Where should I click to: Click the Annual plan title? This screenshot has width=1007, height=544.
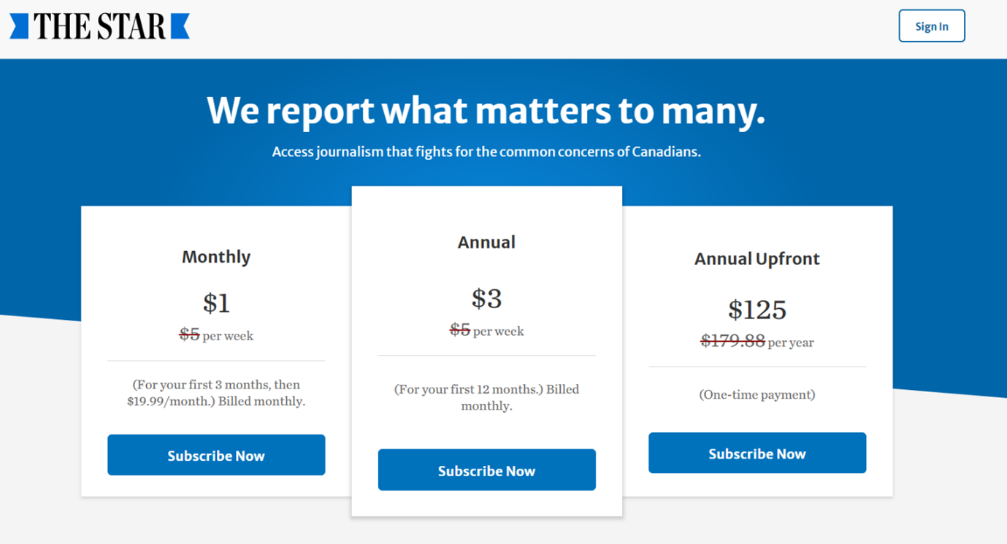click(486, 242)
